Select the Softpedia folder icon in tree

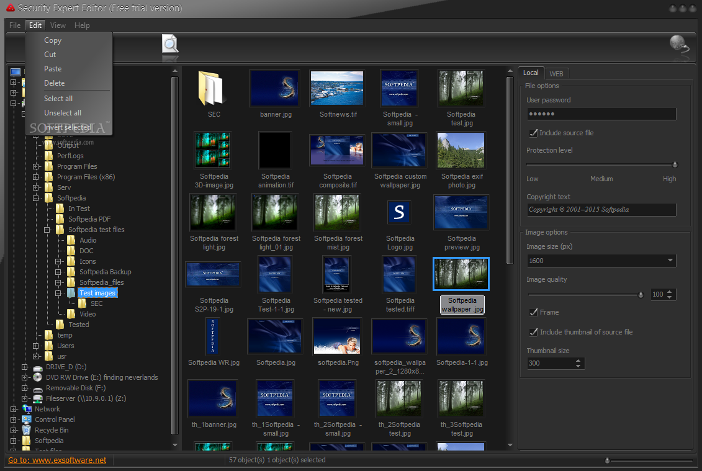pyautogui.click(x=49, y=198)
